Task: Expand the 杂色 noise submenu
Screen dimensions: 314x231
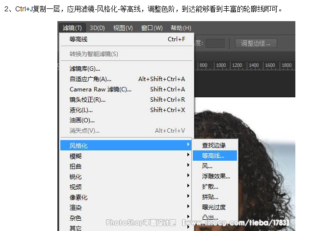Action: [x=126, y=218]
